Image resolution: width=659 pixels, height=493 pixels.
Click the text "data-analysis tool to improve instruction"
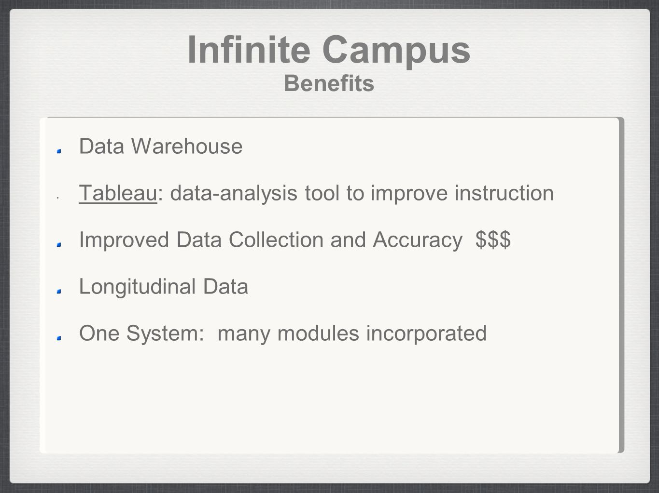click(362, 193)
